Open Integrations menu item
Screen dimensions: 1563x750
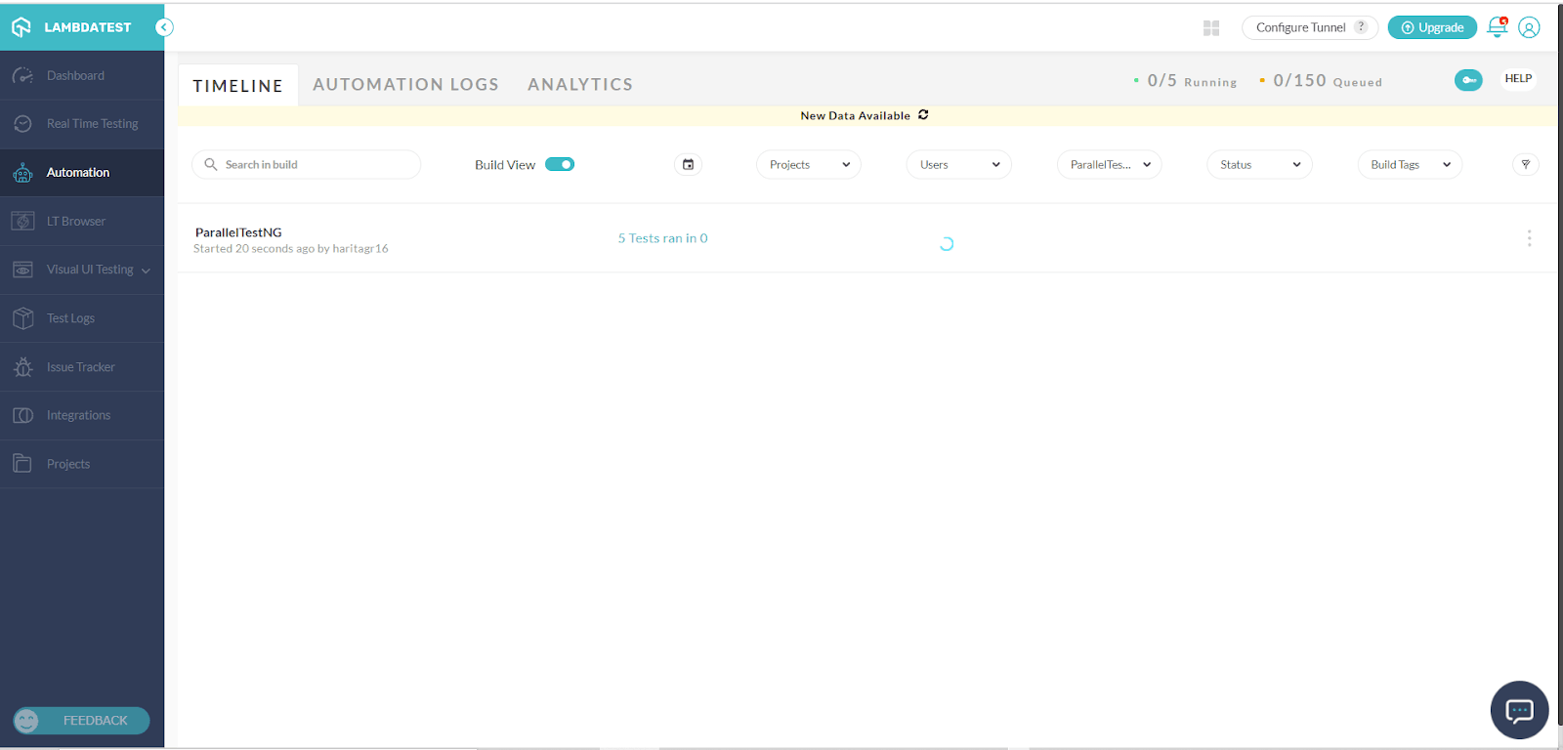click(82, 416)
